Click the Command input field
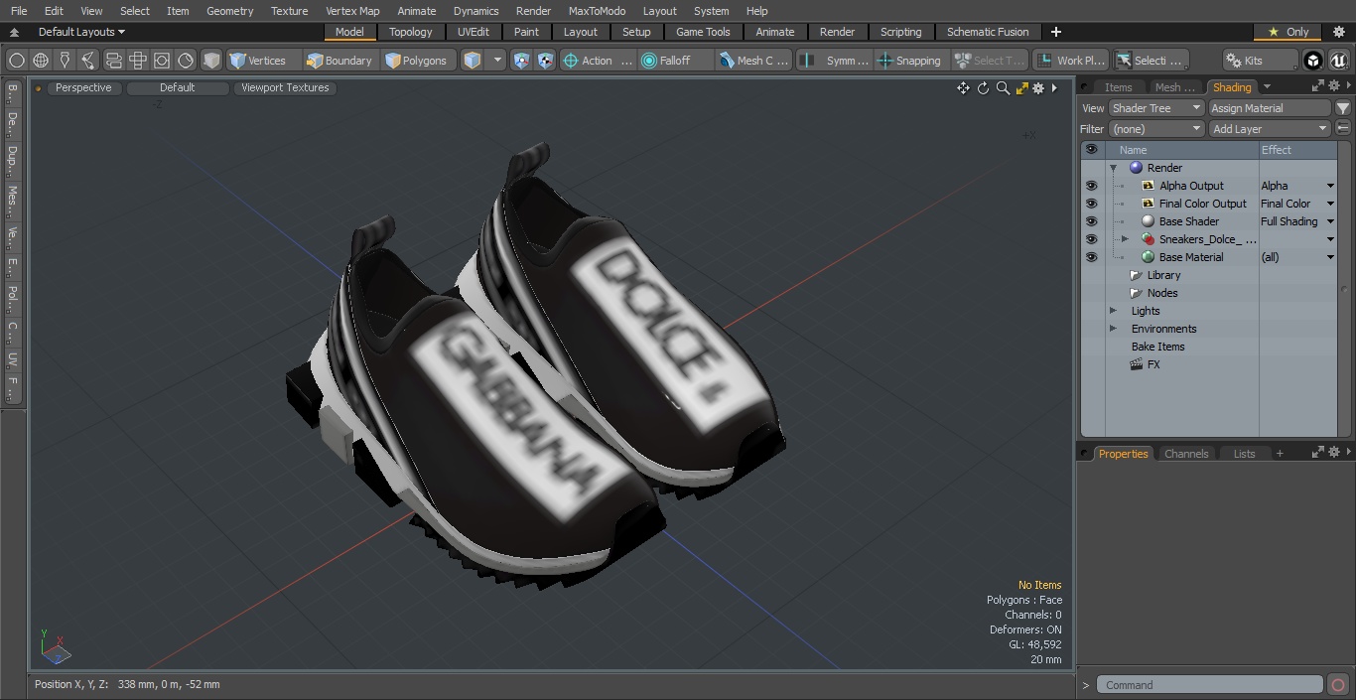1356x700 pixels. point(1210,685)
